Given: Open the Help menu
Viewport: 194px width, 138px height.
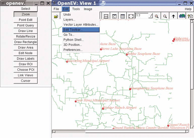Looking at the screenshot, I should [188, 9].
